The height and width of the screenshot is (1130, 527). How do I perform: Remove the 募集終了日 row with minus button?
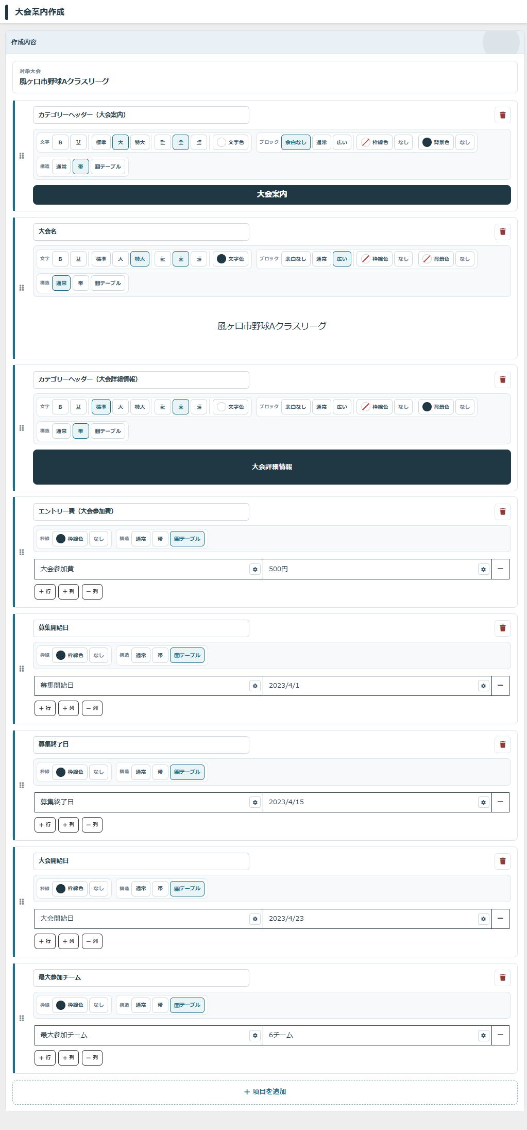click(500, 802)
